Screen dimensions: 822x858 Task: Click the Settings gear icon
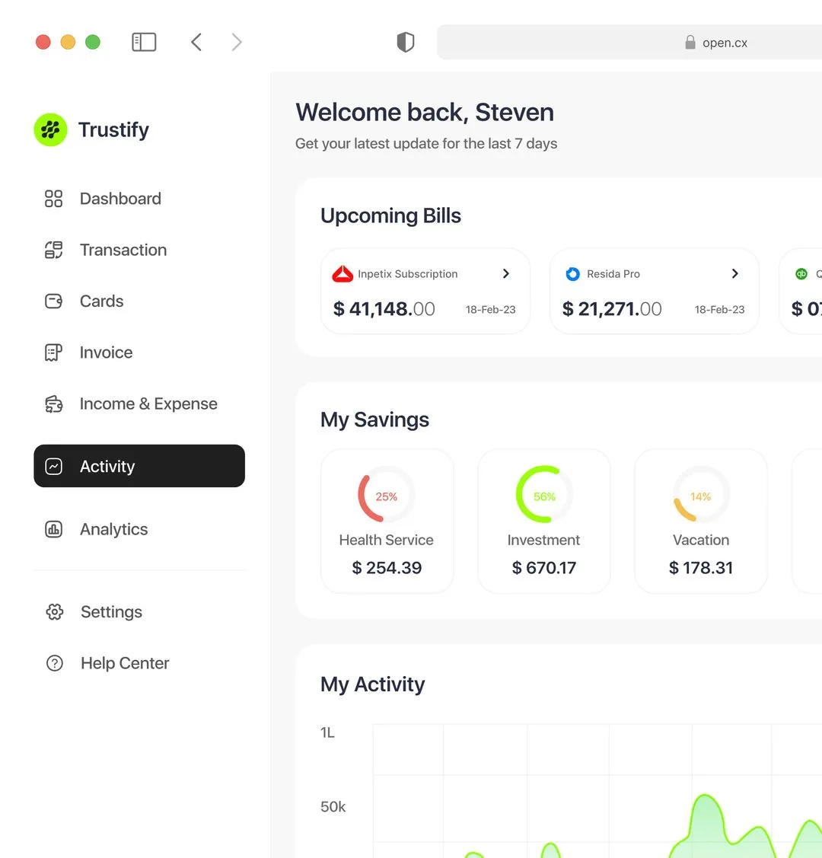55,612
